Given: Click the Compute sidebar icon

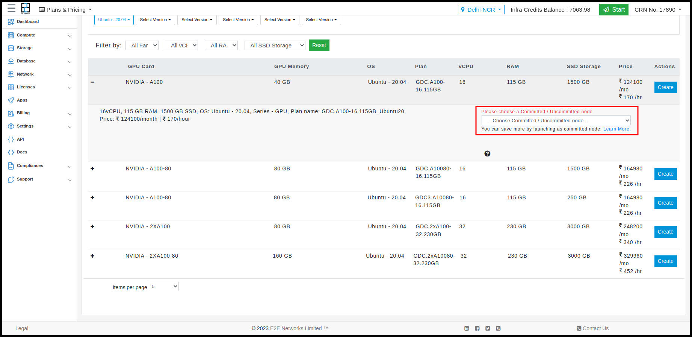Looking at the screenshot, I should point(11,35).
